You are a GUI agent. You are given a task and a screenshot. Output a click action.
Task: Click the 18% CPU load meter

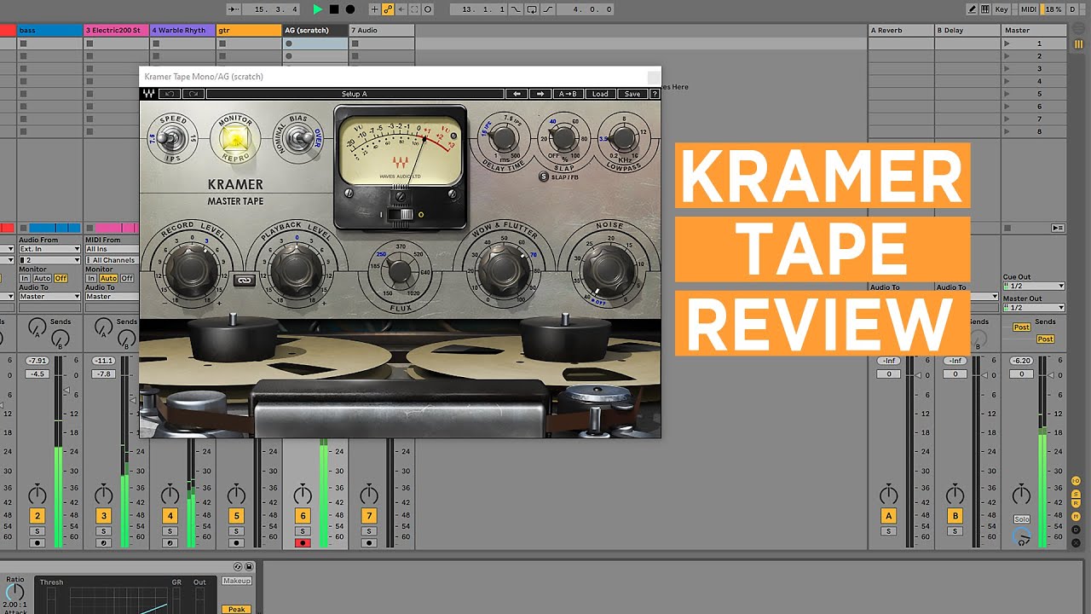click(x=1053, y=9)
